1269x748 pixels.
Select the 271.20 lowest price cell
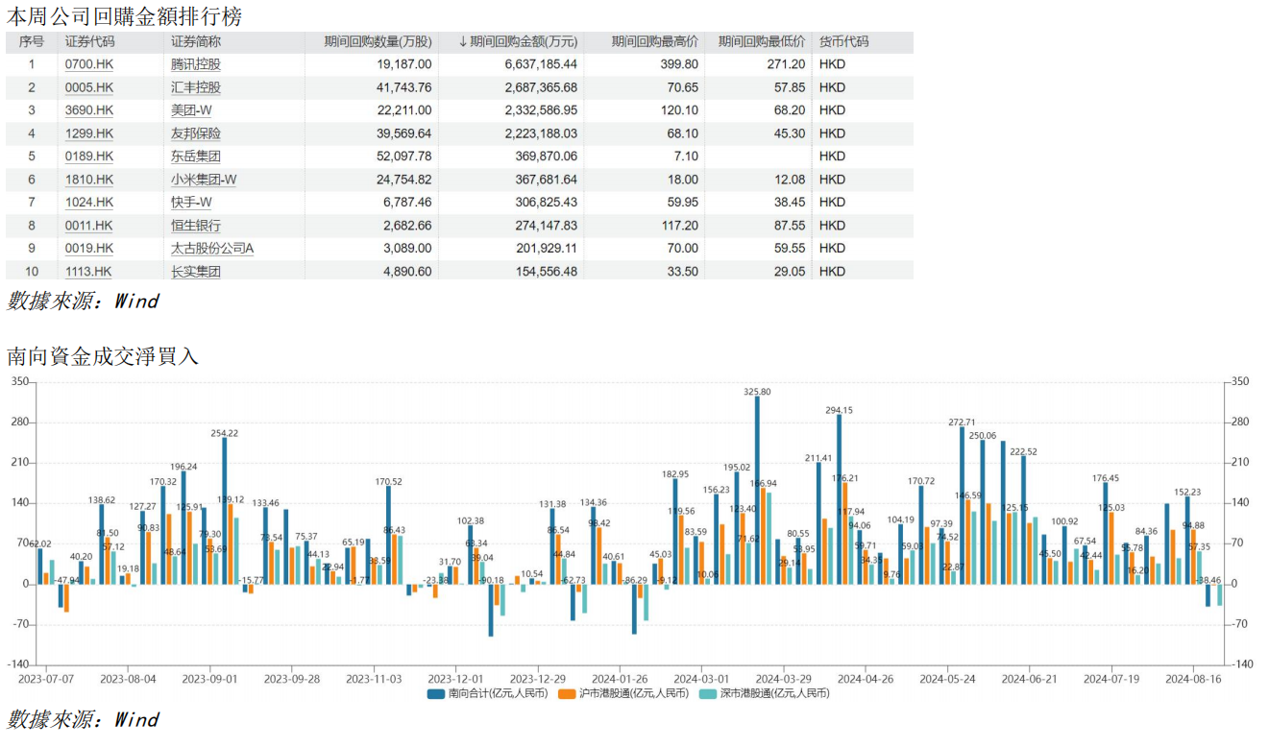[x=787, y=64]
